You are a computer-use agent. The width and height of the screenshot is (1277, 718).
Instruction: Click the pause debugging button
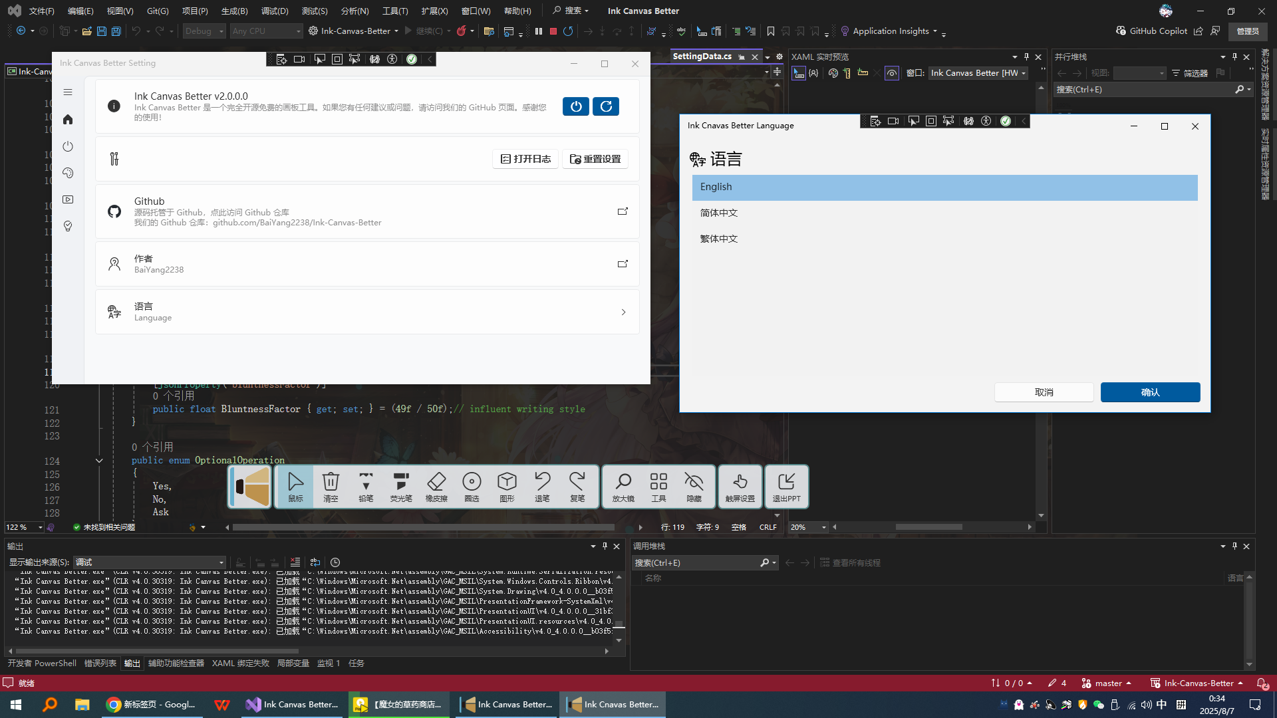[x=539, y=31]
